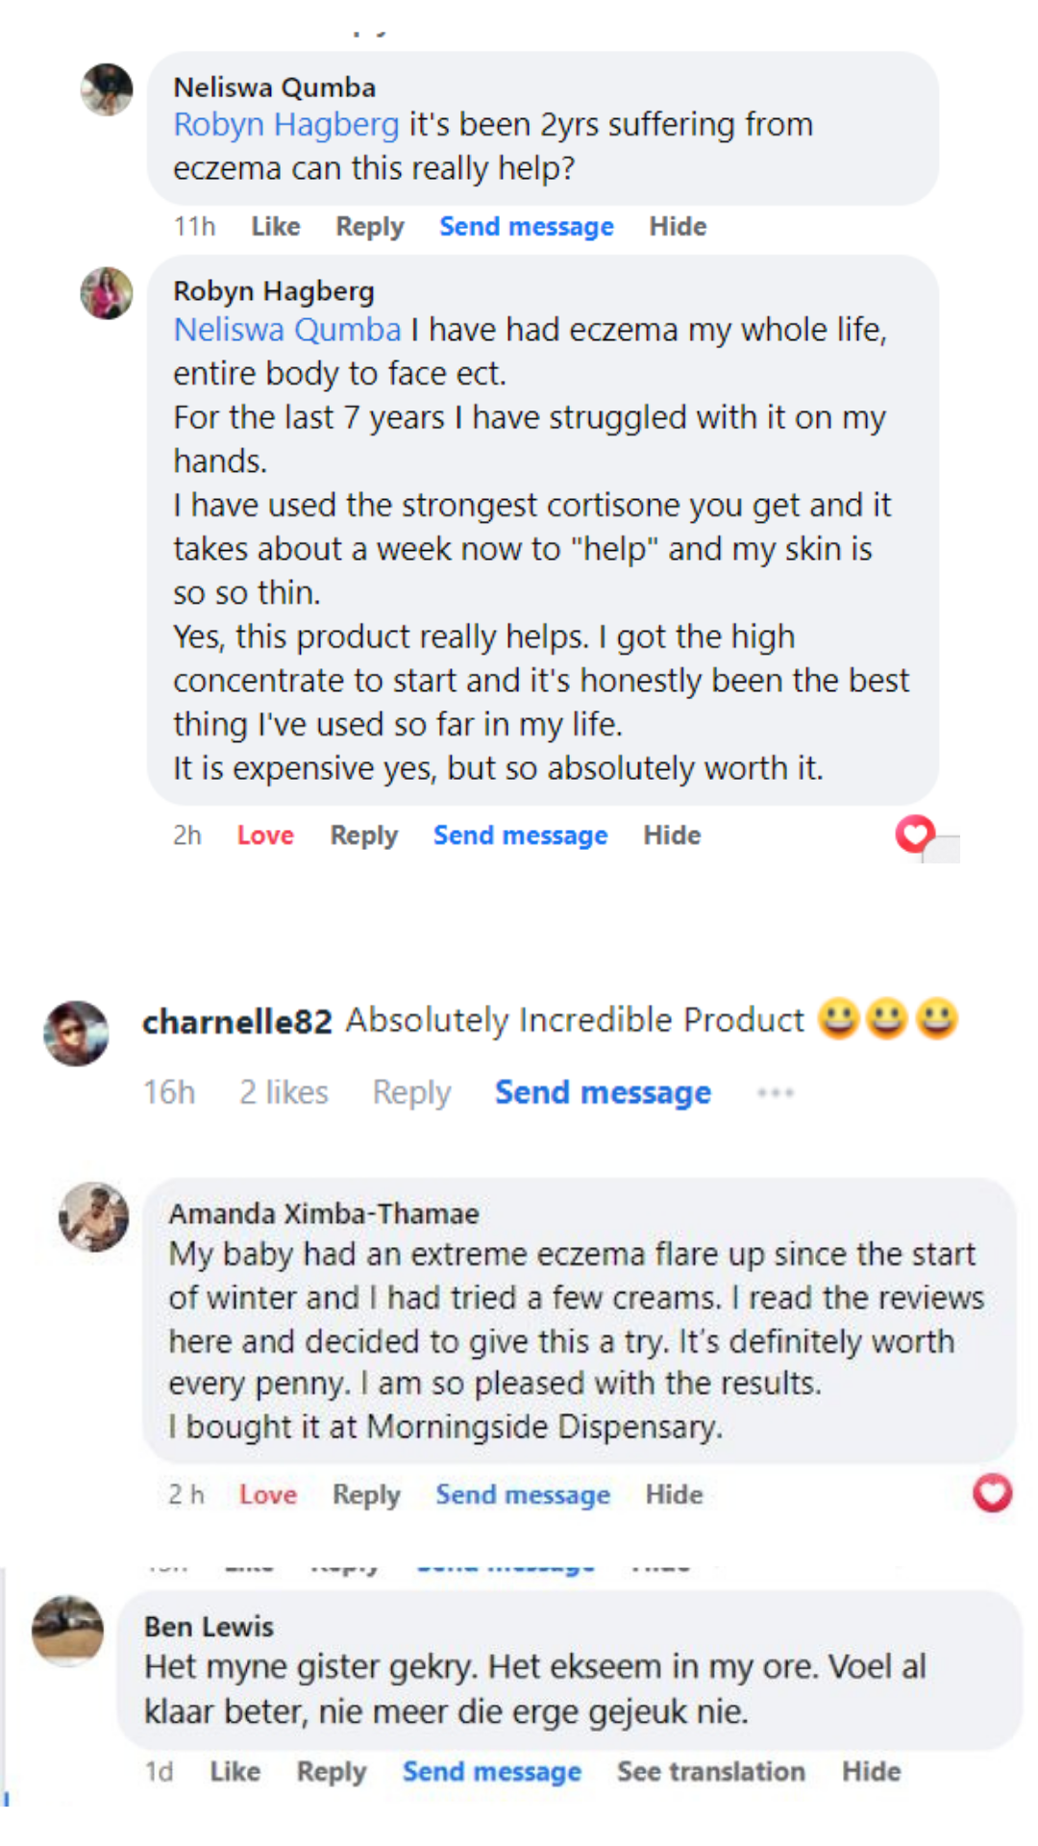Reply to Neliswa Qumba's comment
Viewport: 1038px width, 1846px height.
point(370,227)
